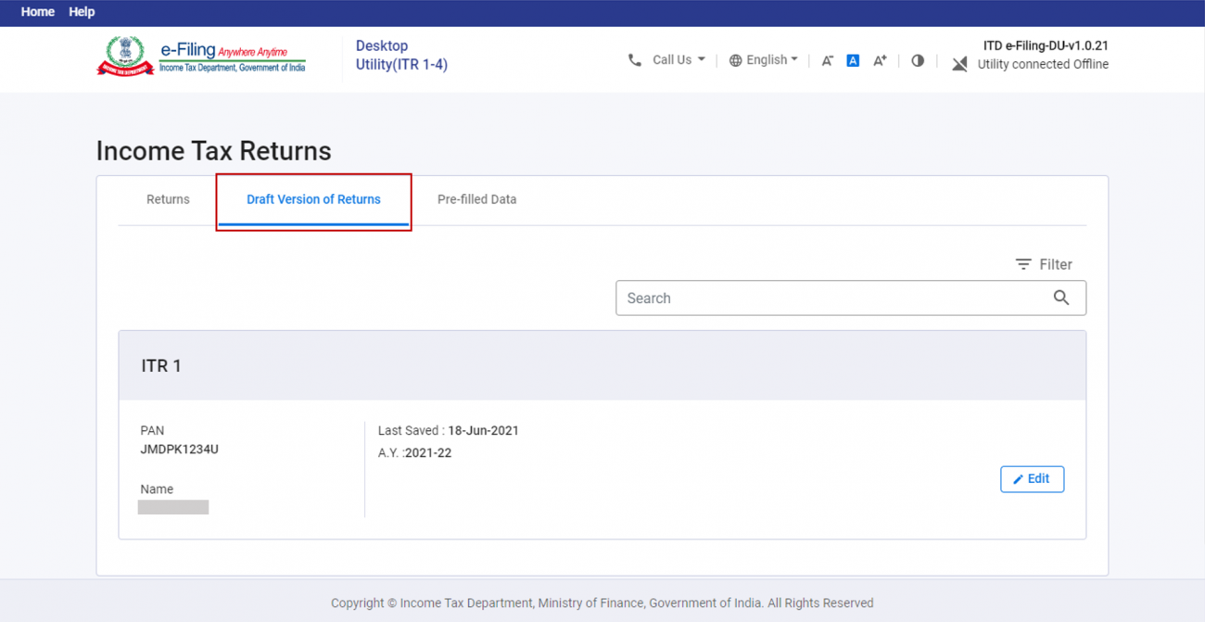Open the Home menu item
The width and height of the screenshot is (1205, 622).
[x=37, y=12]
